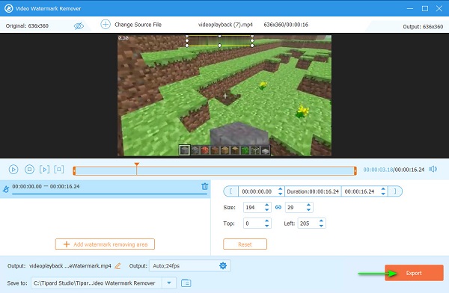Click the orange playhead on the timeline

(x=137, y=164)
